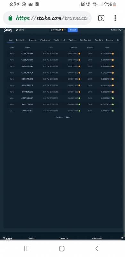Click Profit coin icon in bet 4,098,717,077 row
The width and height of the screenshot is (125, 257).
click(x=113, y=92)
